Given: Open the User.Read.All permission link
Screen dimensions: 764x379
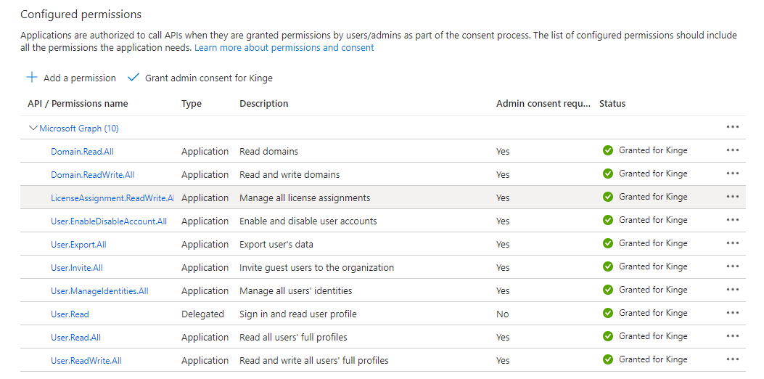Looking at the screenshot, I should click(75, 338).
